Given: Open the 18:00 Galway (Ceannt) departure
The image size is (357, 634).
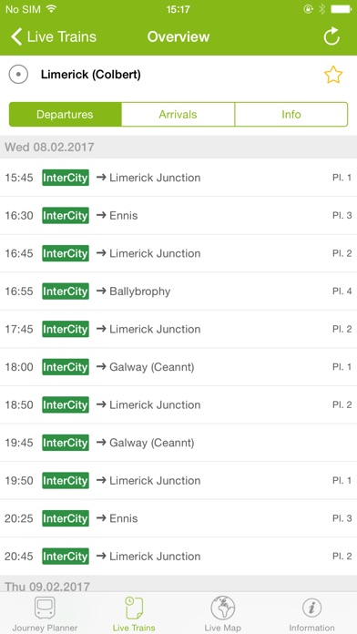Looking at the screenshot, I should coord(178,367).
